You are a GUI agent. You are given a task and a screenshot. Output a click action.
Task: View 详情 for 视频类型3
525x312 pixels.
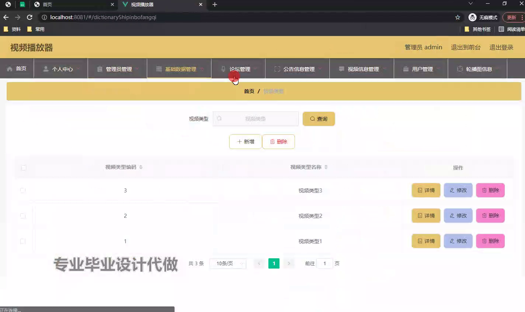(426, 190)
